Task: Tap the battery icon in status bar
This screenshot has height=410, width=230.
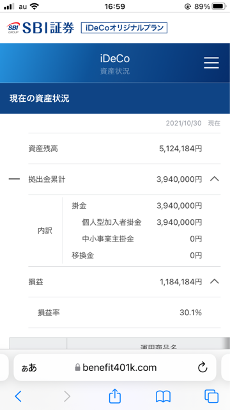Action: [219, 6]
